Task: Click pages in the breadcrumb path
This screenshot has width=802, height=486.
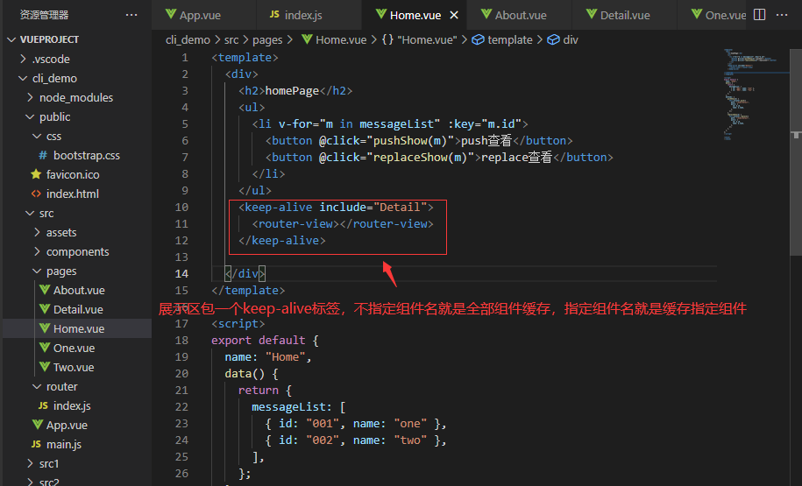Action: (267, 40)
